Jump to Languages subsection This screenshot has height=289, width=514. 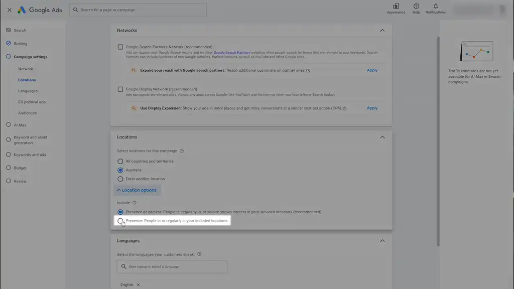[x=28, y=91]
